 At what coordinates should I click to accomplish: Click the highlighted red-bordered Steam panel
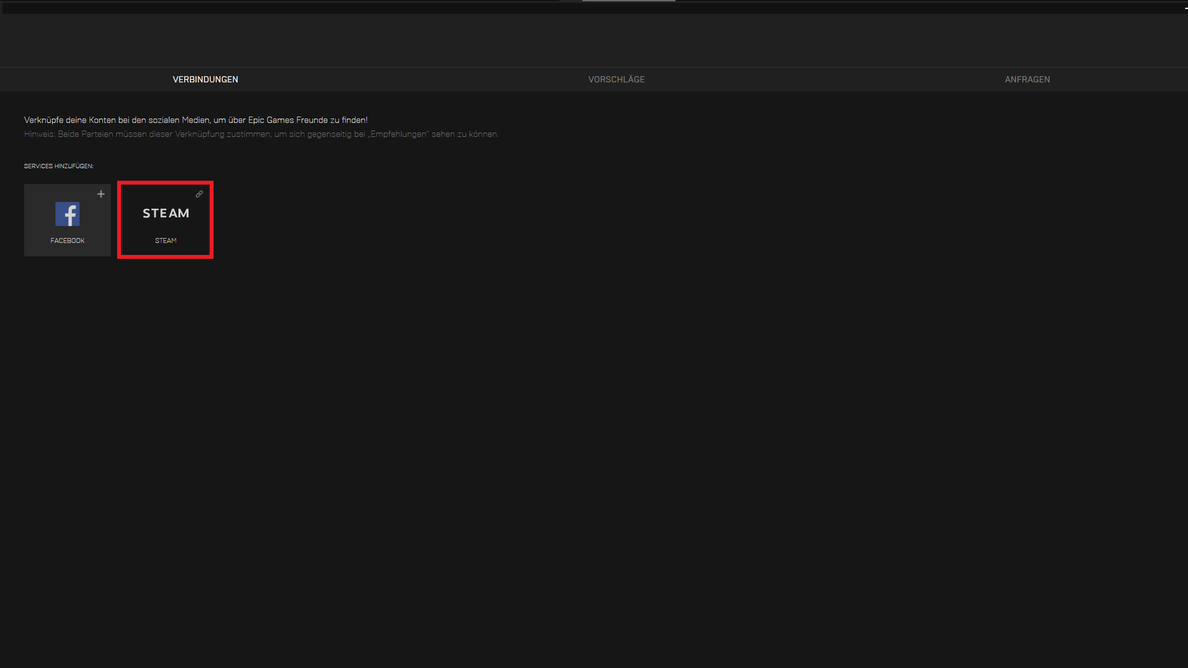[165, 220]
